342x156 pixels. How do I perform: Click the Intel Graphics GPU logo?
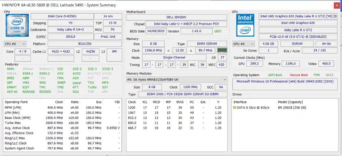coord(245,24)
